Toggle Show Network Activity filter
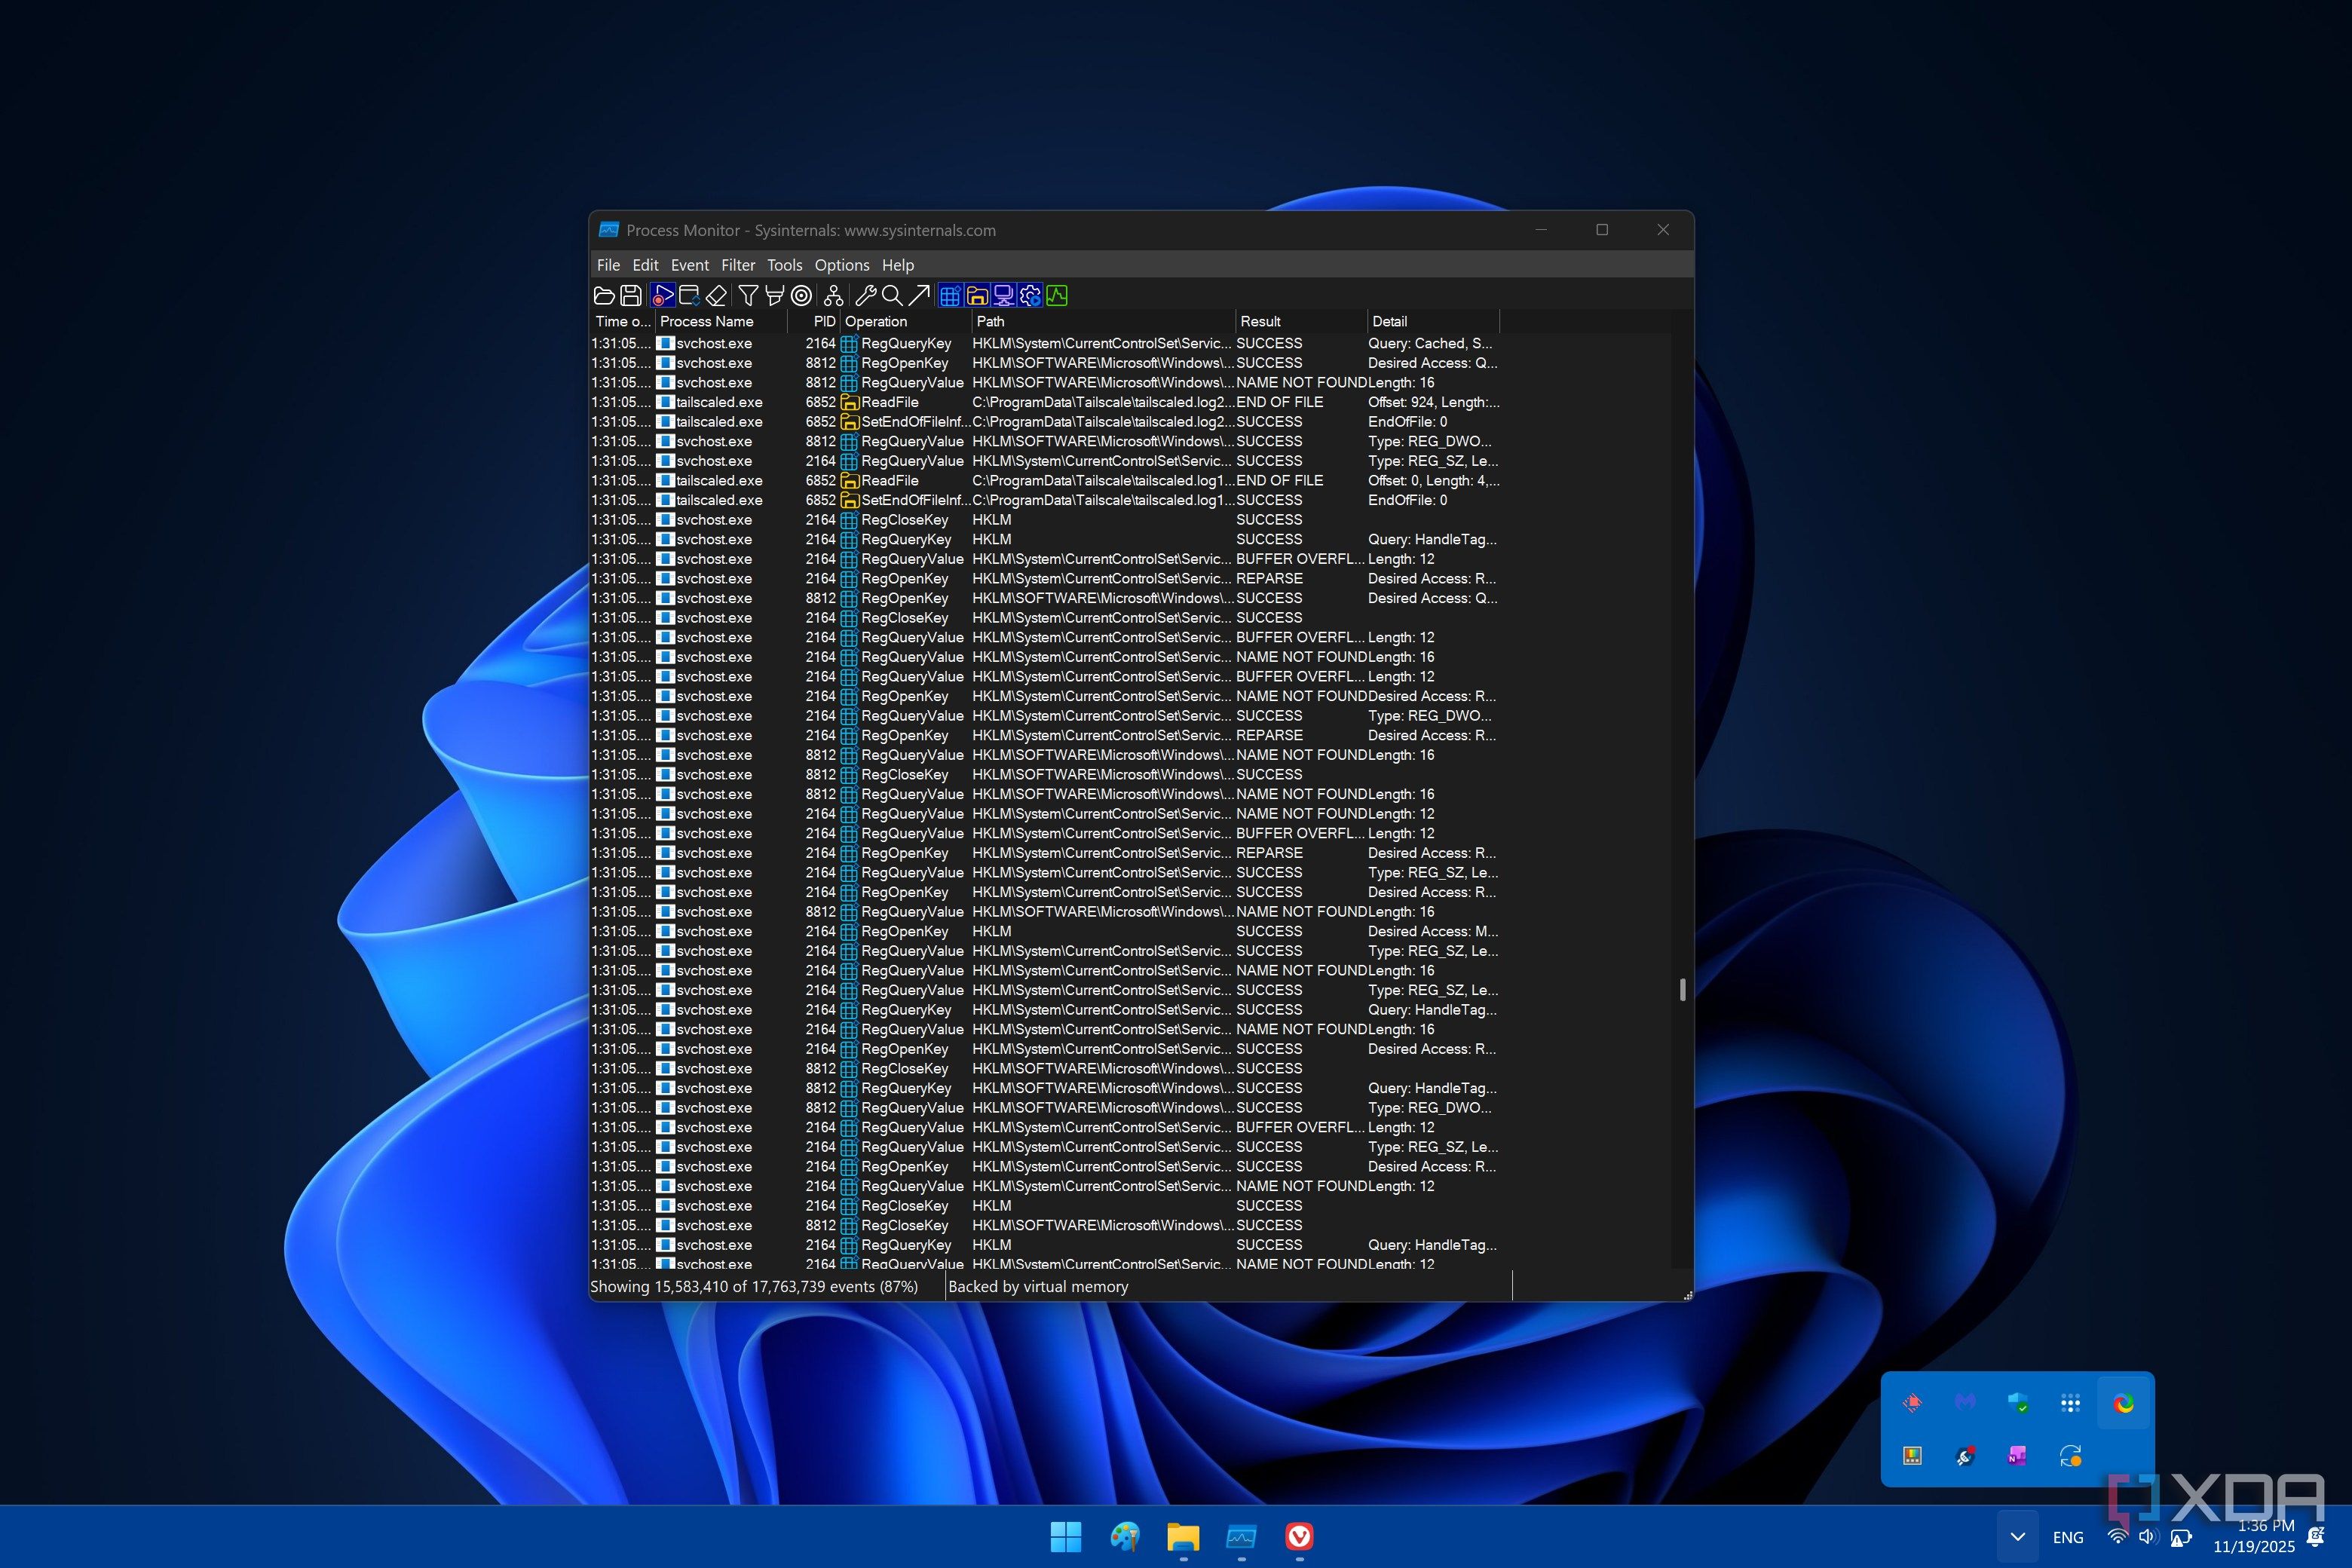The height and width of the screenshot is (1568, 2352). [1003, 295]
